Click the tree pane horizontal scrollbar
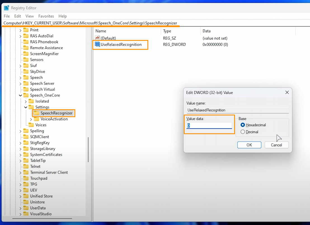 click(42, 219)
